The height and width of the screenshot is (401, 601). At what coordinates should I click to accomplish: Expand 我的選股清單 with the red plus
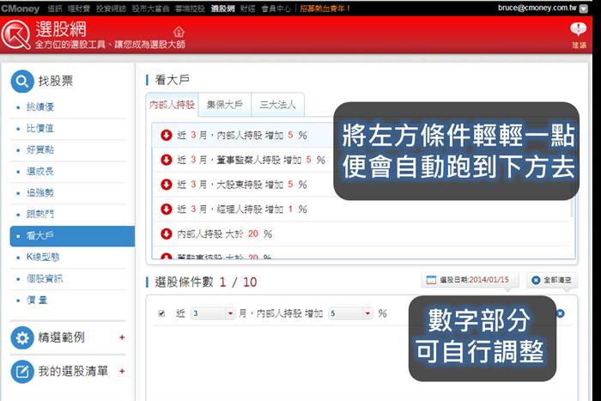[x=122, y=371]
